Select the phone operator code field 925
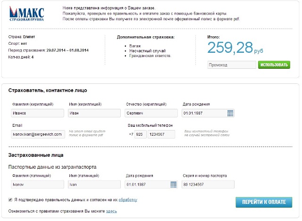302x221 pixels. point(141,134)
